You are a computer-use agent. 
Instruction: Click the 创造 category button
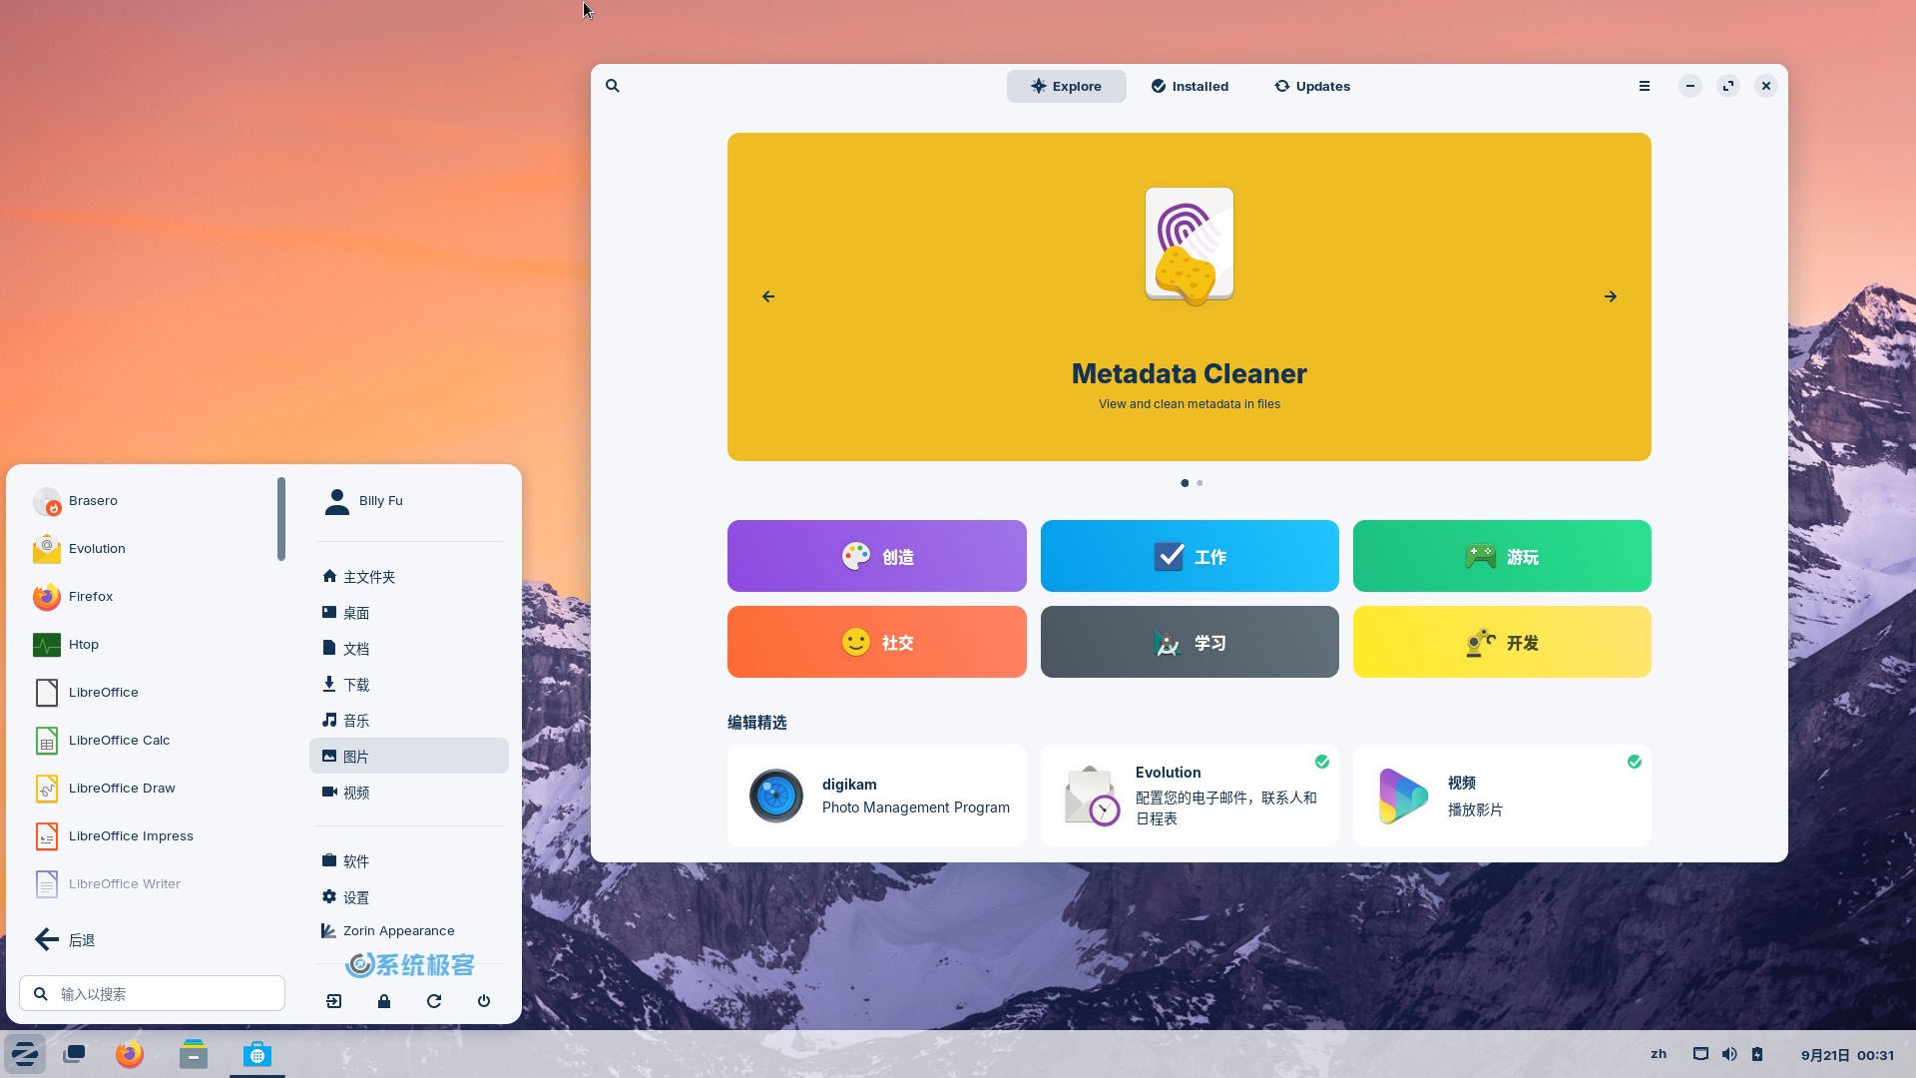[x=876, y=555]
